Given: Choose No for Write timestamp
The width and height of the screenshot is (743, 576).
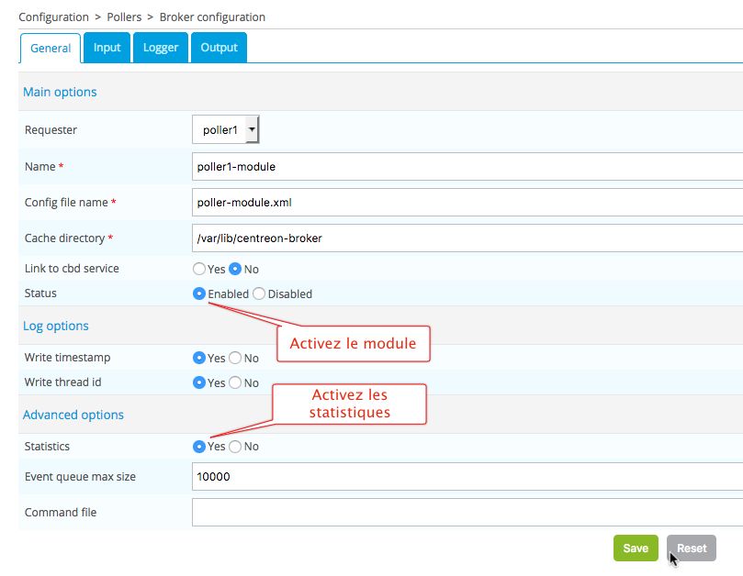Looking at the screenshot, I should pos(235,359).
